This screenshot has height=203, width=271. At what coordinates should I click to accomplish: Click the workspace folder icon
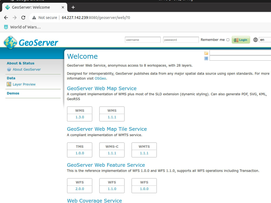pos(206,53)
